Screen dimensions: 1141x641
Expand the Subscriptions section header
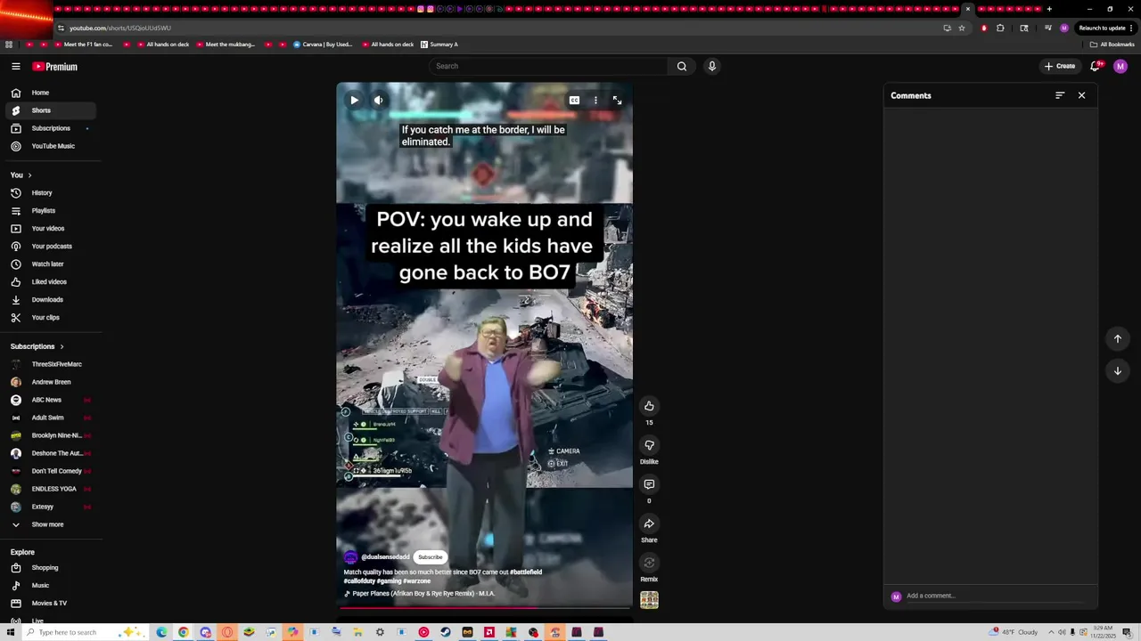click(37, 346)
